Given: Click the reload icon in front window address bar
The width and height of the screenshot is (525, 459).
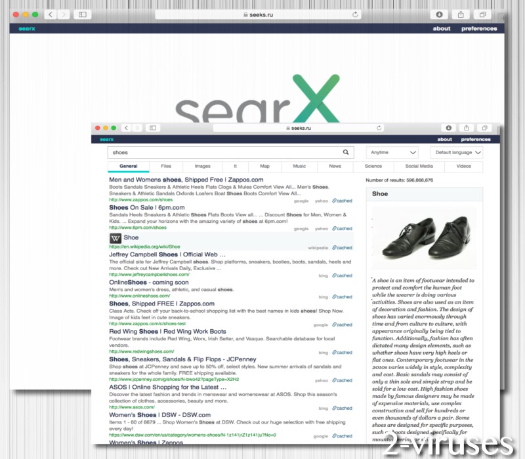Looking at the screenshot, I should tap(379, 128).
